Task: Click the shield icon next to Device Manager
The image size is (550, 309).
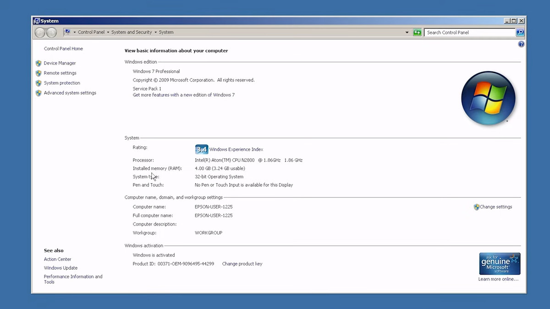Action: pyautogui.click(x=38, y=63)
